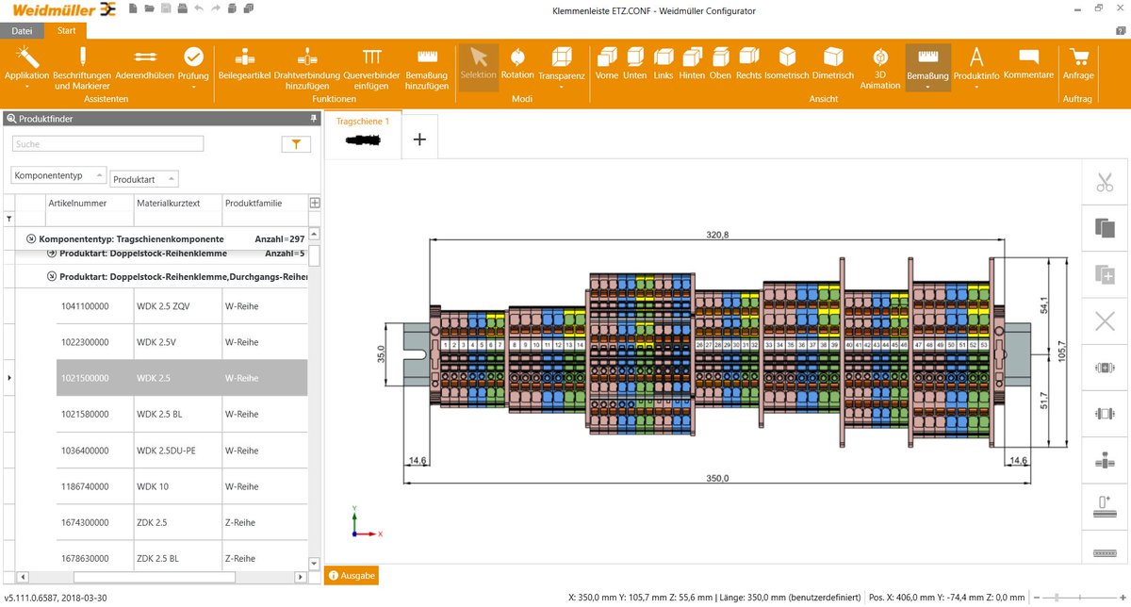
Task: Sort by Artikelnummer column header
Action: click(x=88, y=203)
